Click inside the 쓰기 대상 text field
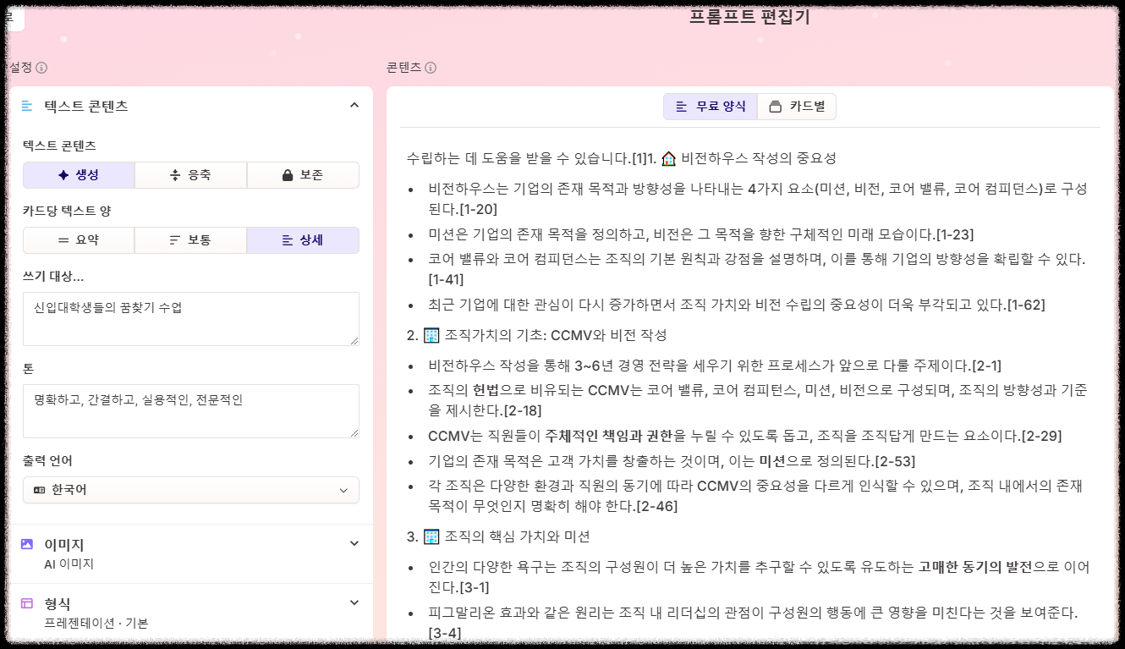1125x649 pixels. (x=191, y=317)
